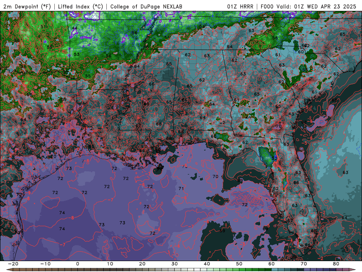
Task: Click the '52' dewpoint value in north Florida
Action: point(274,158)
